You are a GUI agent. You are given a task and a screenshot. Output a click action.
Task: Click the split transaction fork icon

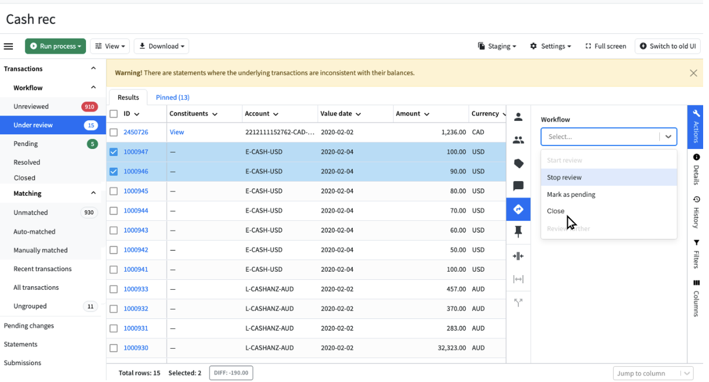(518, 303)
